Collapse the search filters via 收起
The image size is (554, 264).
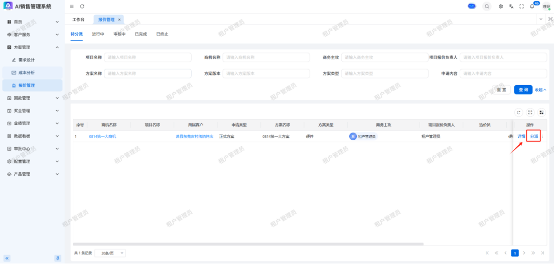(540, 90)
